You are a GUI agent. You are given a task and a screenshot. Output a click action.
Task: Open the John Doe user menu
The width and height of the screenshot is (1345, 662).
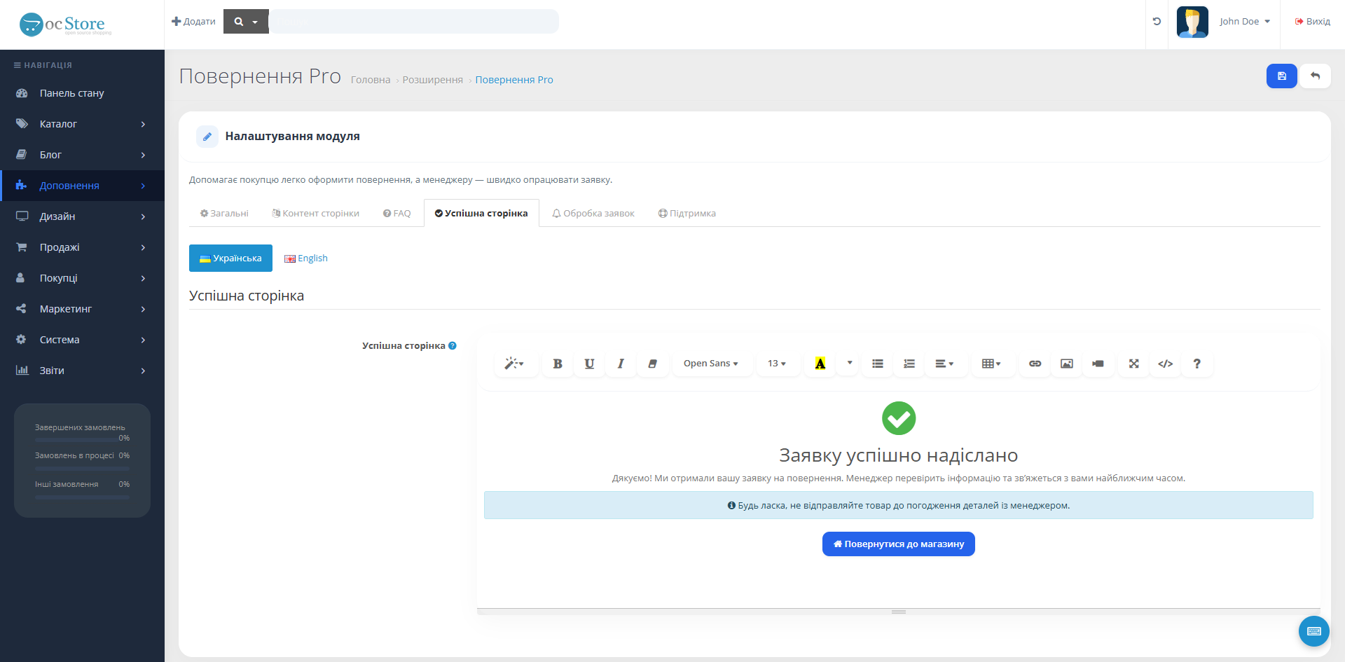[1245, 22]
